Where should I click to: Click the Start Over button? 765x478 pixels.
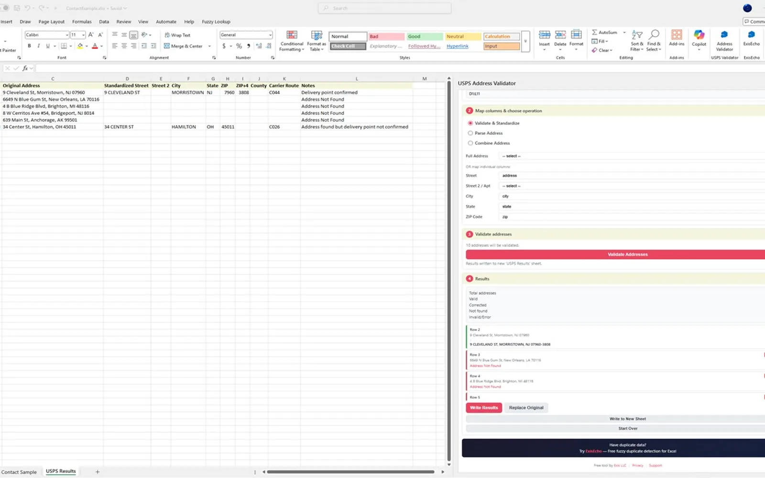pos(616,428)
